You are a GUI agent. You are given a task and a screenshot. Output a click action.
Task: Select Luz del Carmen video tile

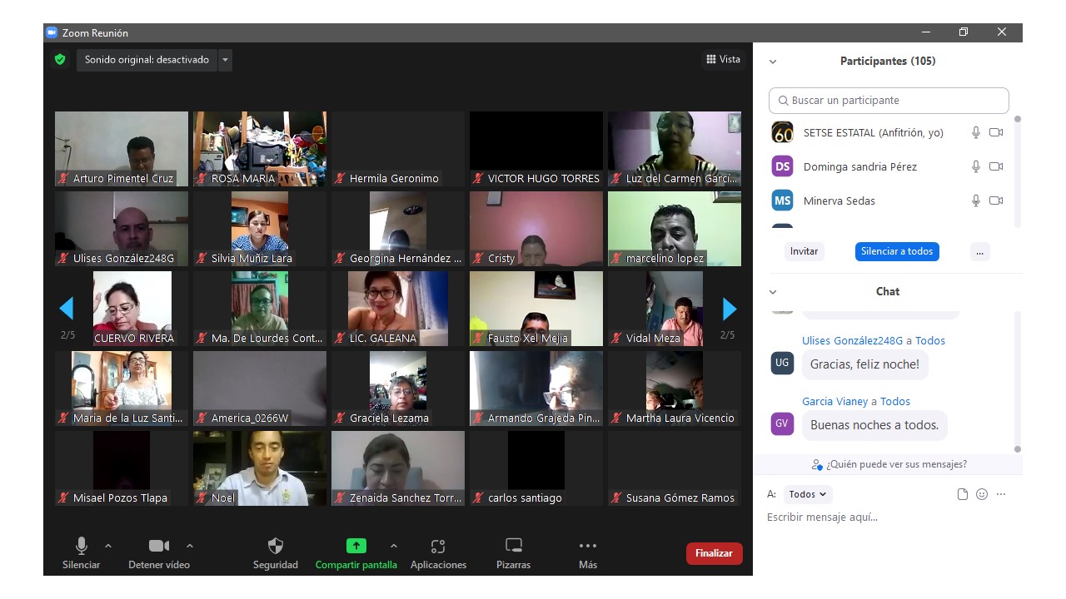[675, 149]
